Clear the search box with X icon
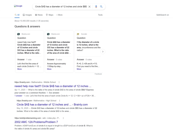The width and height of the screenshot is (173, 130). click(89, 7)
